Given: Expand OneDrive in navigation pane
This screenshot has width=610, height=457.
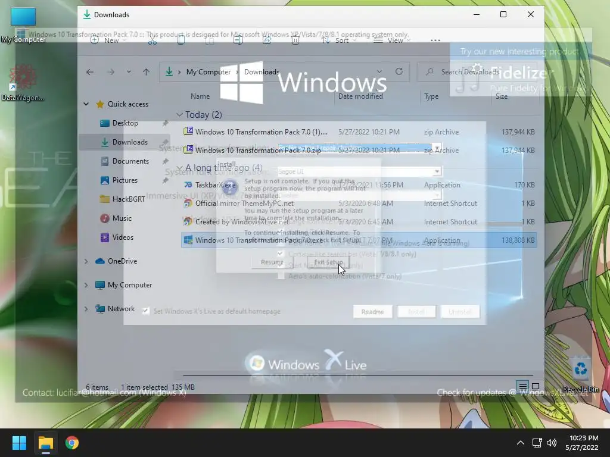Looking at the screenshot, I should click(86, 261).
